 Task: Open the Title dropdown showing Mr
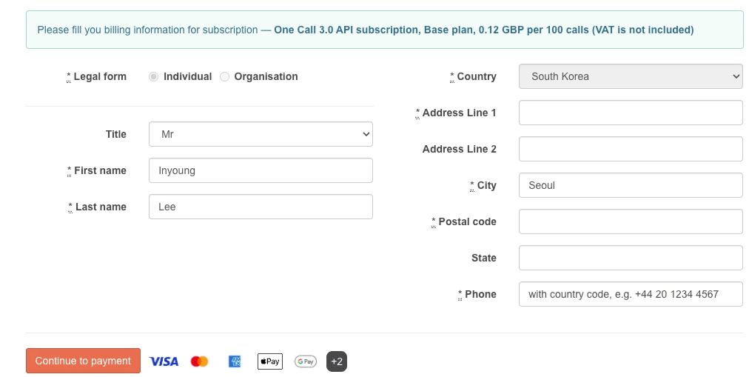pos(261,134)
